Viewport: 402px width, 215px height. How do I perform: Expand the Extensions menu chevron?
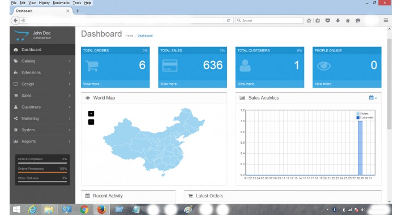(70, 73)
